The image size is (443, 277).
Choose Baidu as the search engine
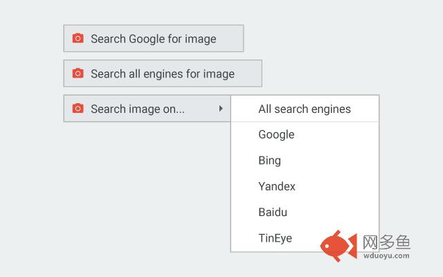[x=273, y=213]
